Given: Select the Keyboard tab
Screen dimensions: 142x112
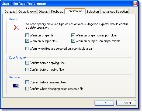Looking at the screenshot, I should [57, 12].
